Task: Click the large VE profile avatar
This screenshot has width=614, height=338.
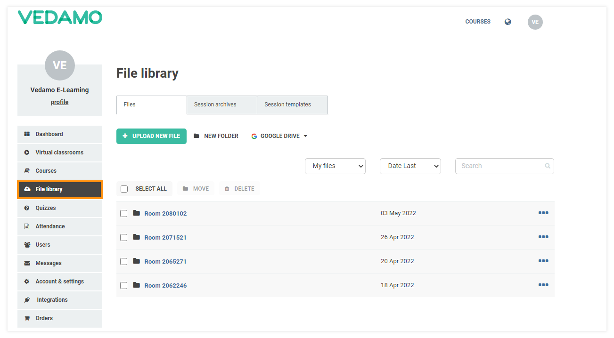Action: click(x=60, y=65)
